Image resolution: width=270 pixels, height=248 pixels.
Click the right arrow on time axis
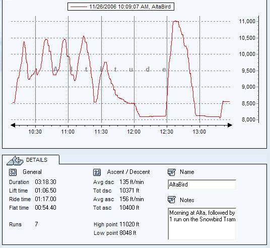(x=230, y=126)
